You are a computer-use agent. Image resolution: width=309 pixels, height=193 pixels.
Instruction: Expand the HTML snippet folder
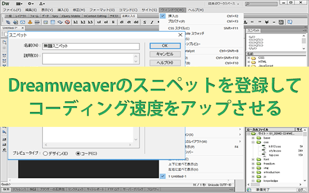249,62
